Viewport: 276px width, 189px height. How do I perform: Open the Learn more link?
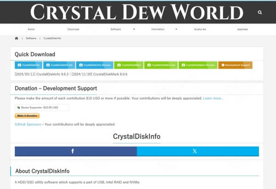(213, 98)
